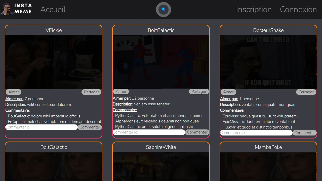
Task: Open the Connexion page
Action: [x=298, y=9]
